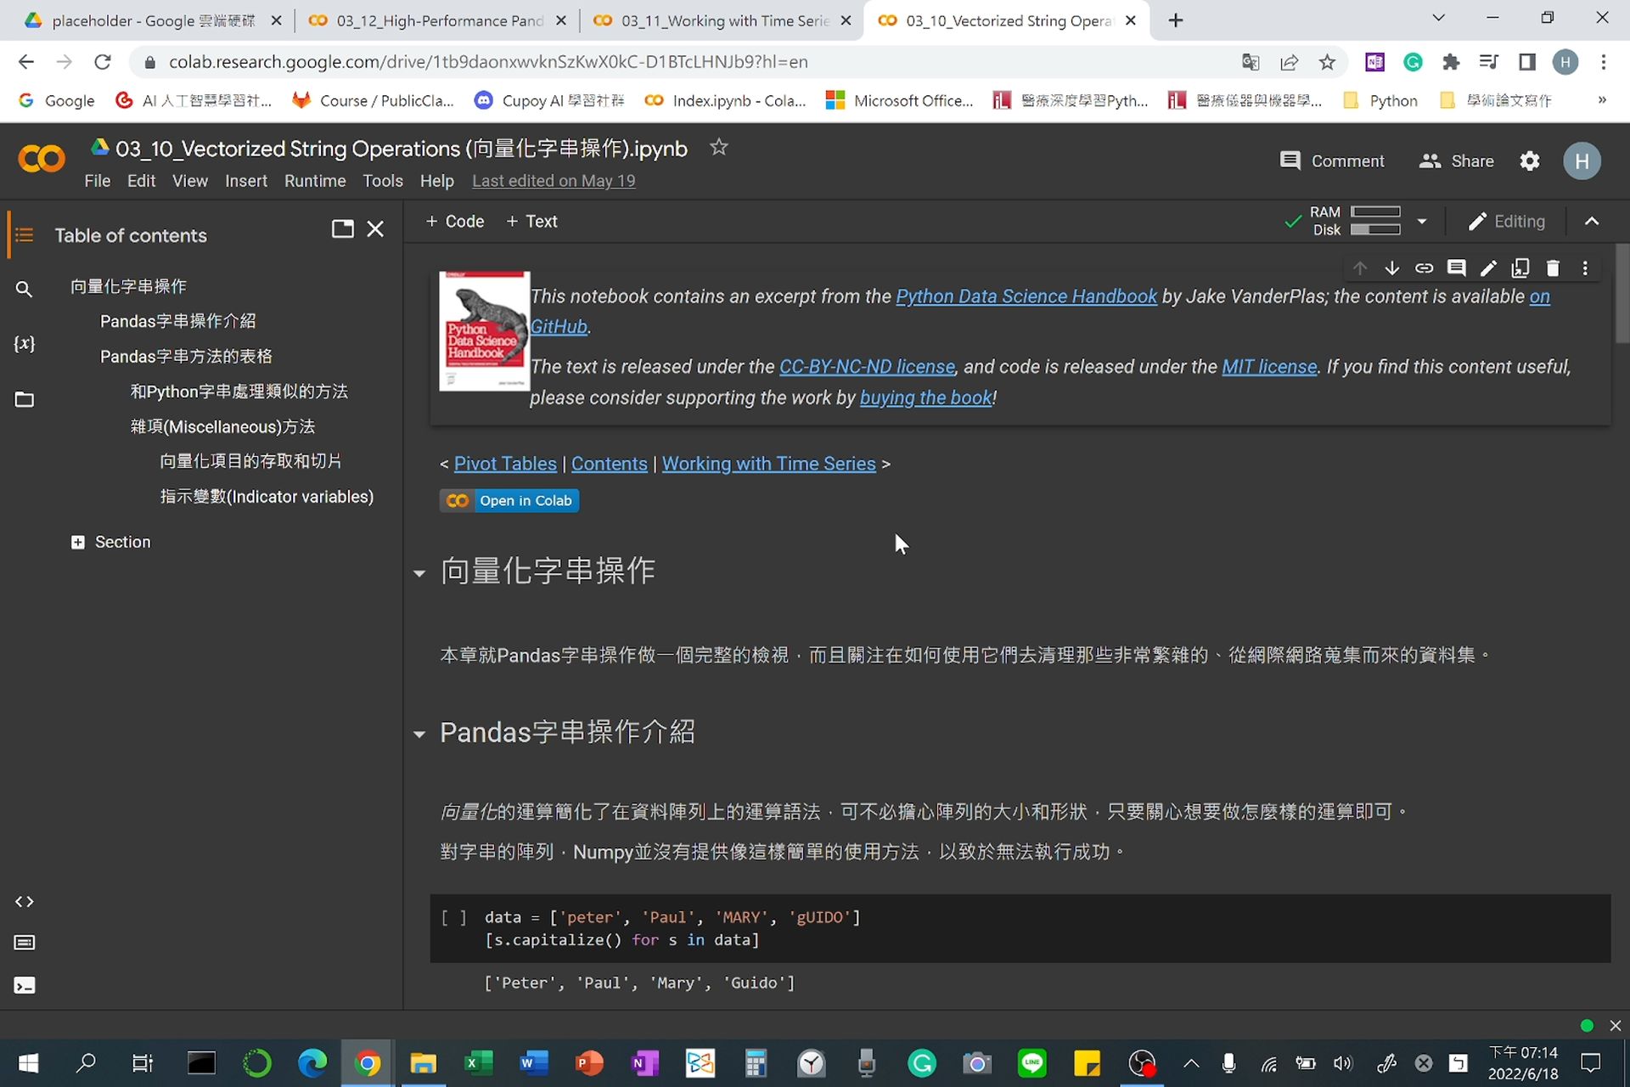Image resolution: width=1630 pixels, height=1087 pixels.
Task: Move the selected cell up
Action: pyautogui.click(x=1359, y=268)
